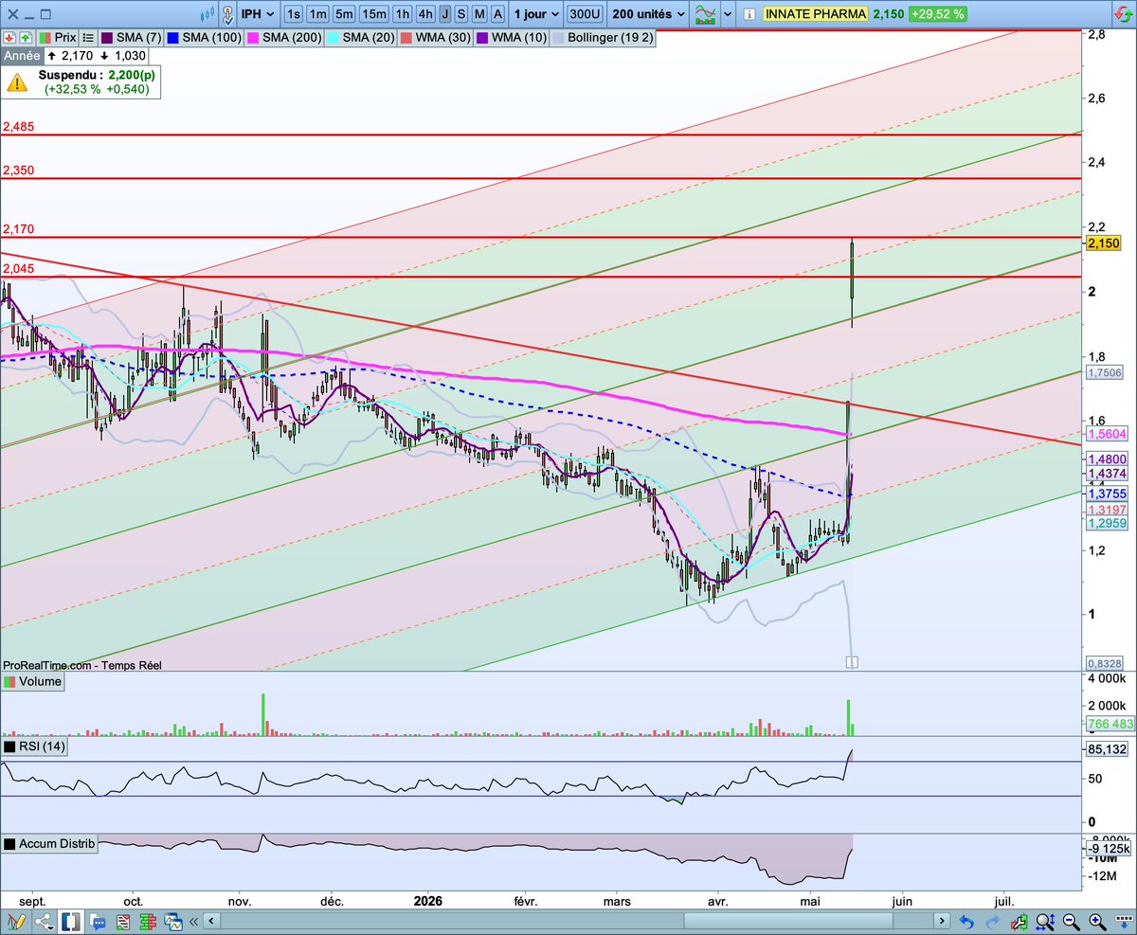
Task: Toggle the 15m timeframe
Action: coord(373,14)
